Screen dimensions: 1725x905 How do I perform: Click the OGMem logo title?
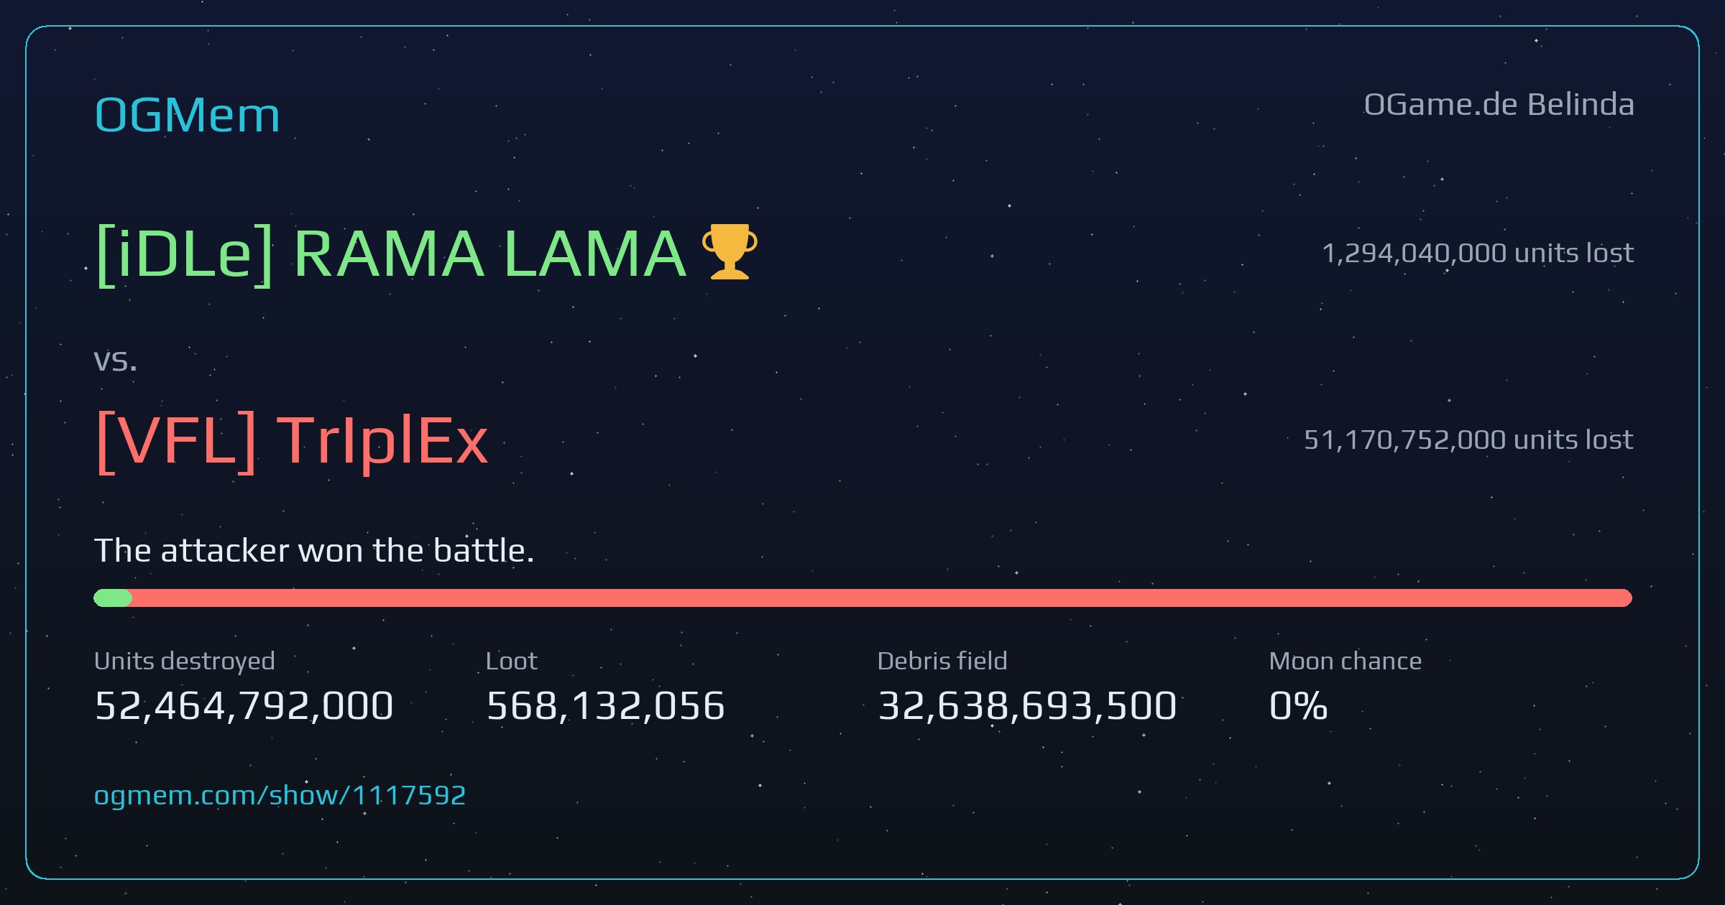[187, 115]
